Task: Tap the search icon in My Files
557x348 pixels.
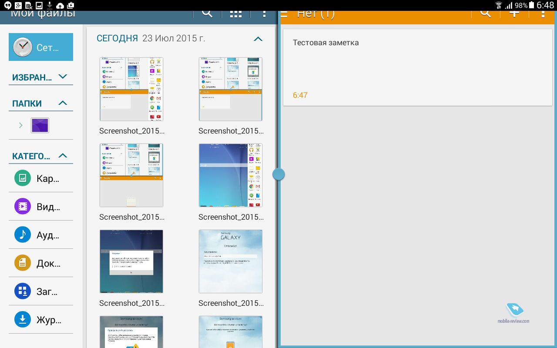Action: coord(207,13)
